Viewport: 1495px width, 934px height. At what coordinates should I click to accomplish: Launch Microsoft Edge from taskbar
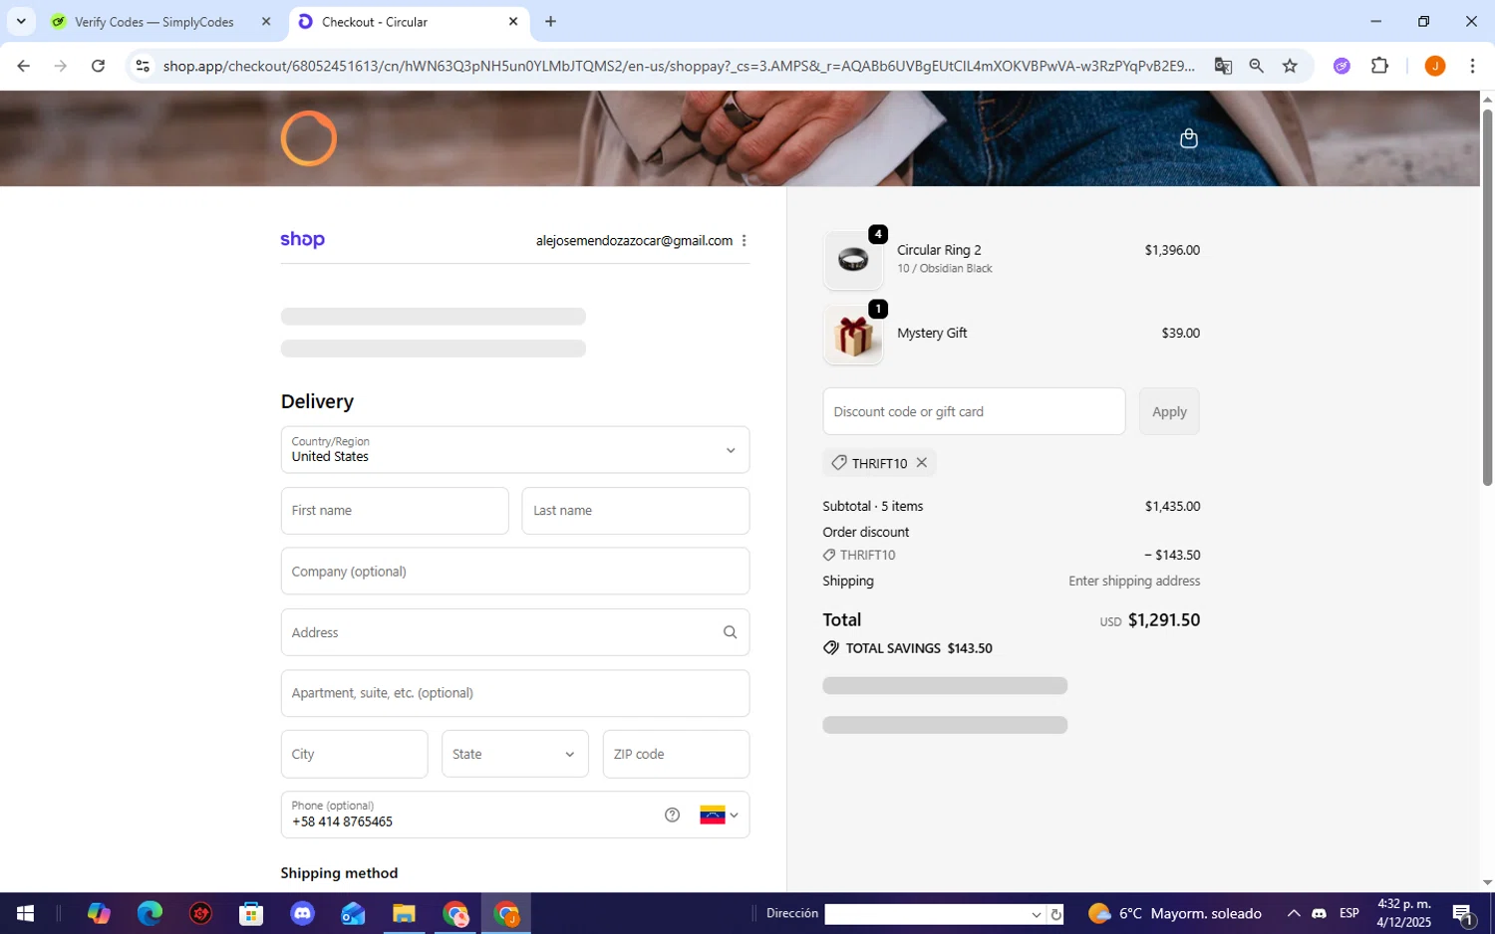pyautogui.click(x=149, y=913)
